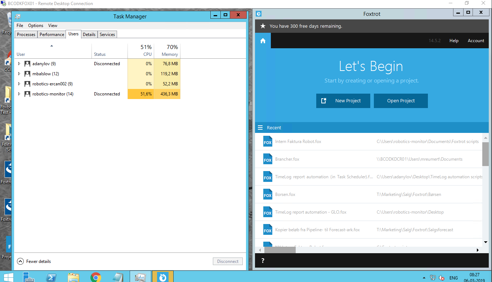Switch to Task Manager via its taskbar icon

(x=140, y=277)
